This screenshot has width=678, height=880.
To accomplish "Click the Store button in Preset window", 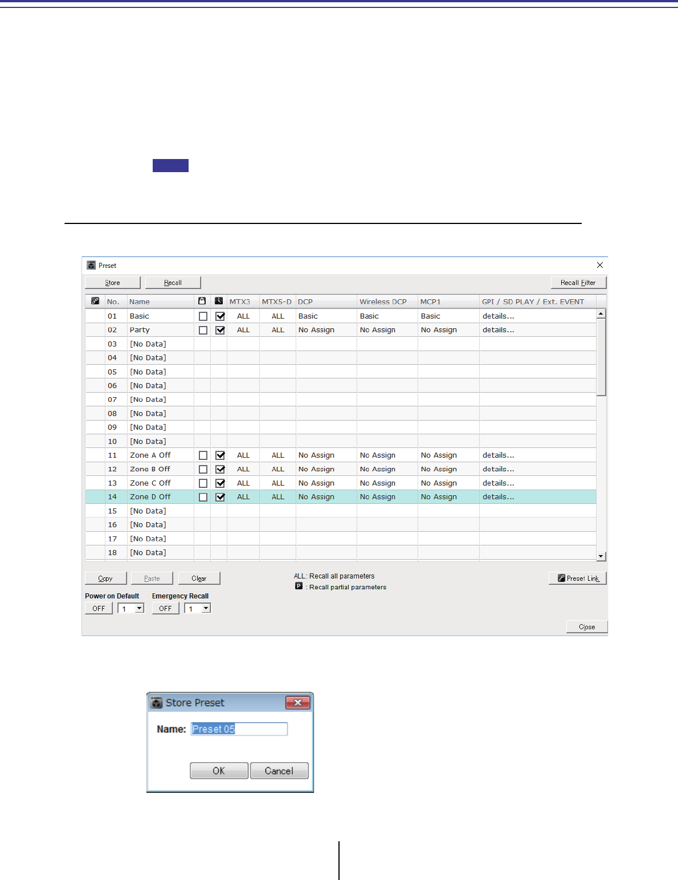I will [112, 283].
